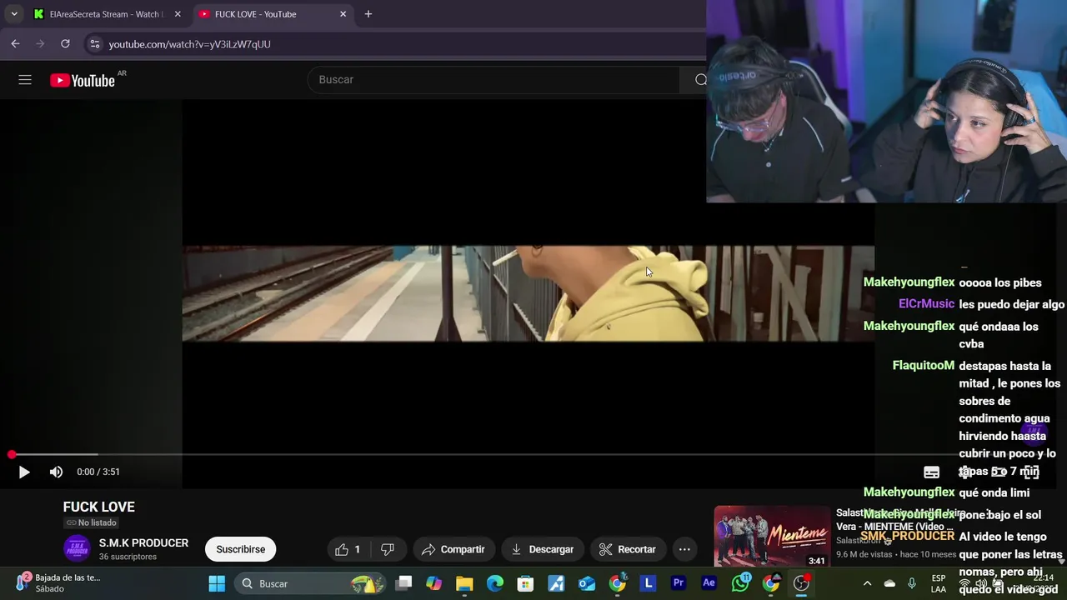This screenshot has height=600, width=1067.
Task: Click the OneDrive cloud tray icon
Action: [x=889, y=583]
